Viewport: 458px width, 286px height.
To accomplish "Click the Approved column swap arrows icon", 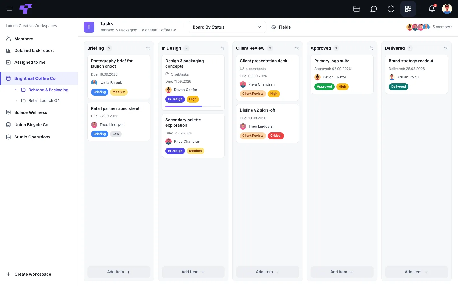I will coord(371,48).
